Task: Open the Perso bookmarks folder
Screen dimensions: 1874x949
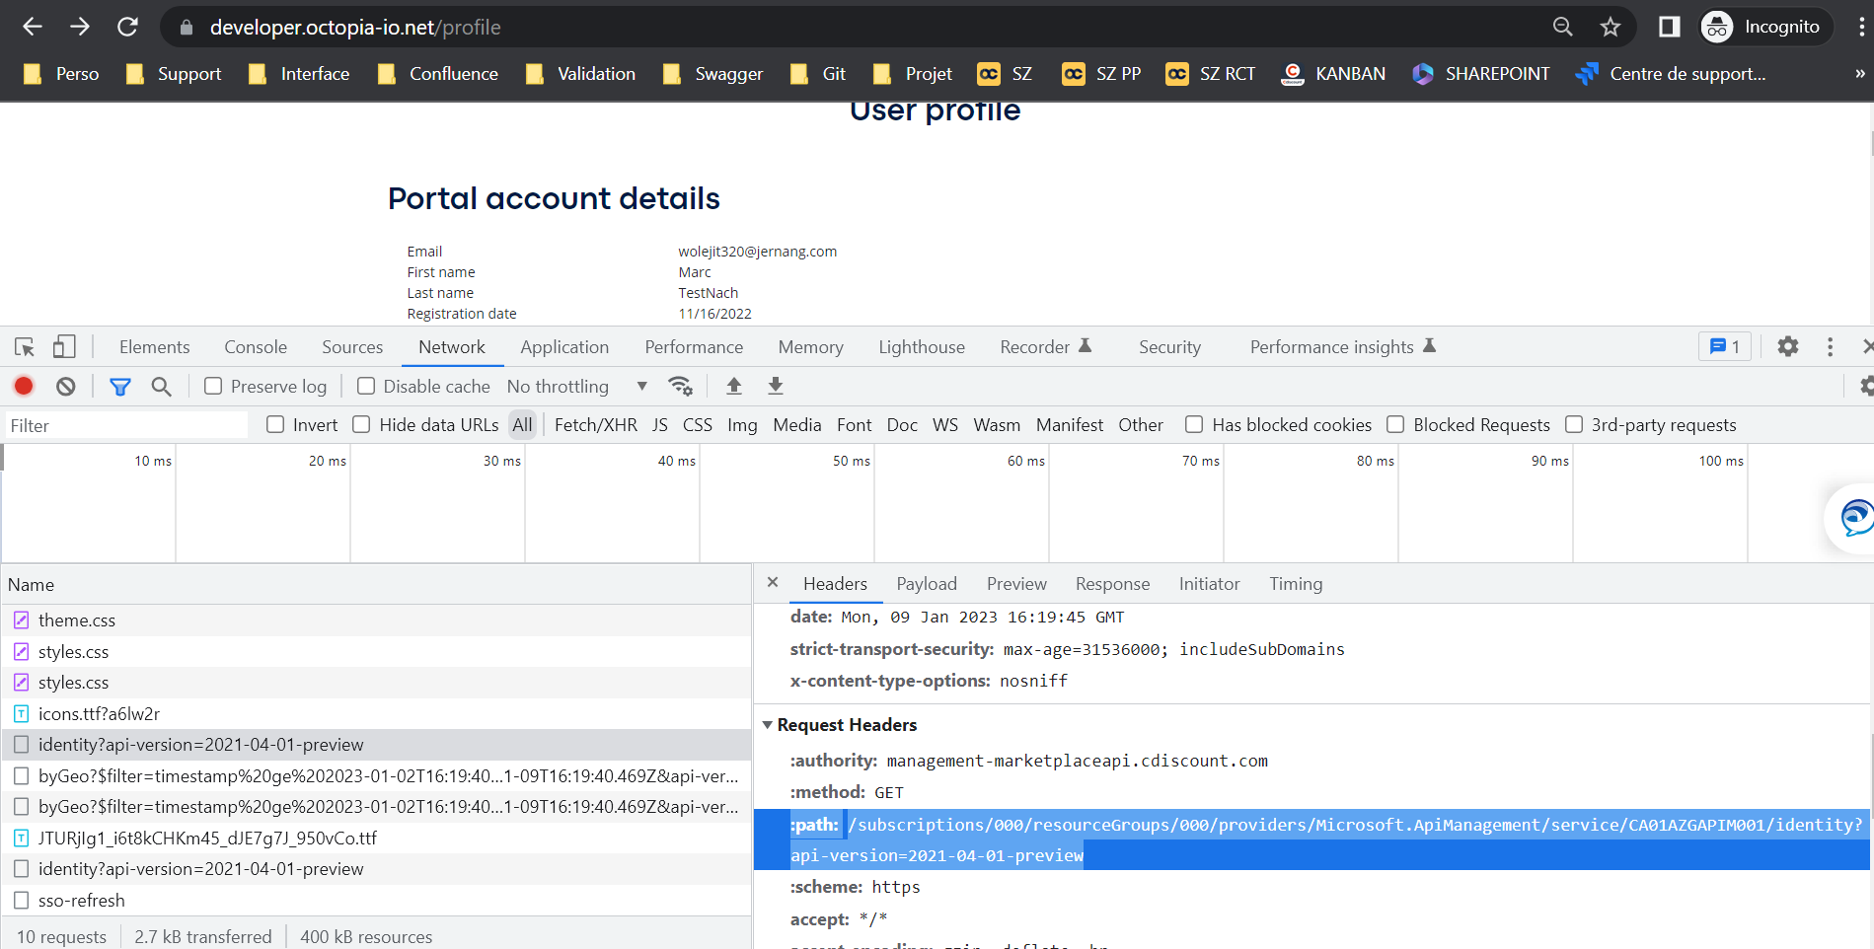Action: [61, 74]
